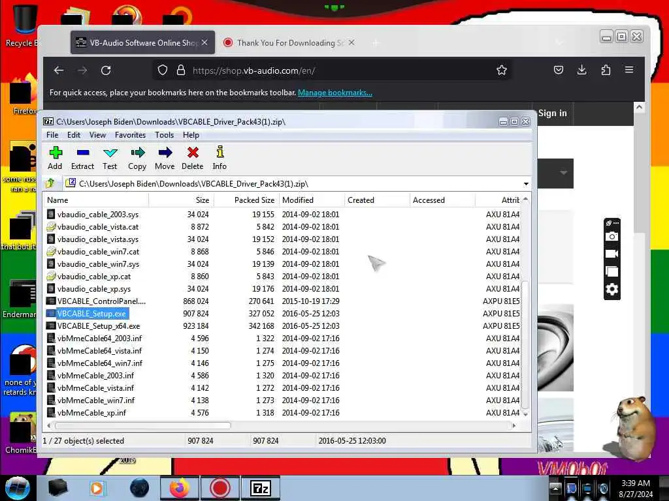This screenshot has width=669, height=501.
Task: Select vbMmeCable64_win7.inf file
Action: coord(100,363)
